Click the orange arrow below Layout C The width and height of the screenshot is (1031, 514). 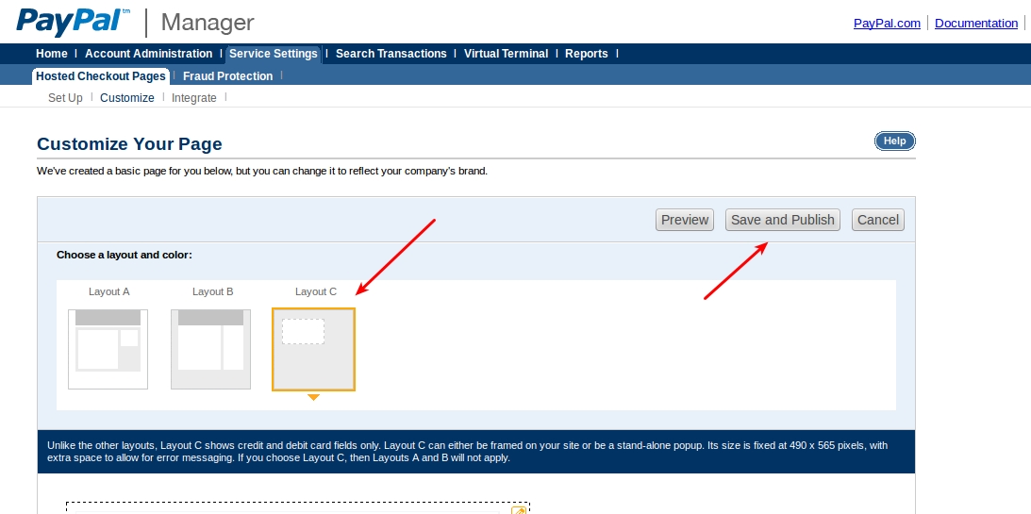point(313,398)
